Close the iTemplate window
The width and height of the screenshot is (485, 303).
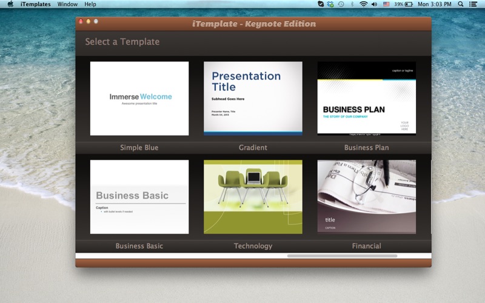pos(81,21)
